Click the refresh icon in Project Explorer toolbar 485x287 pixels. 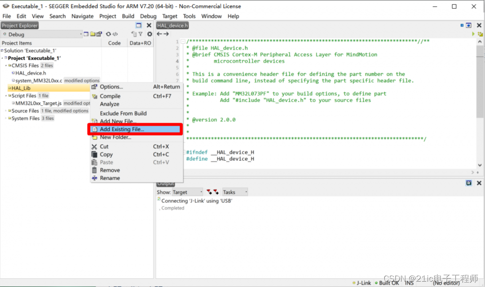pyautogui.click(x=109, y=34)
